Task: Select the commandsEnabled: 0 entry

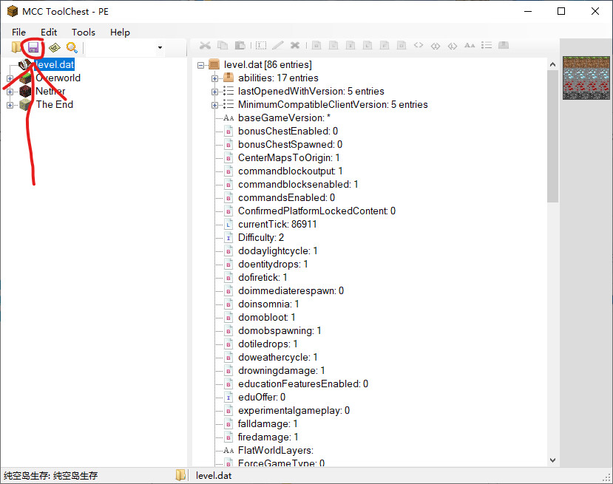Action: coord(287,197)
